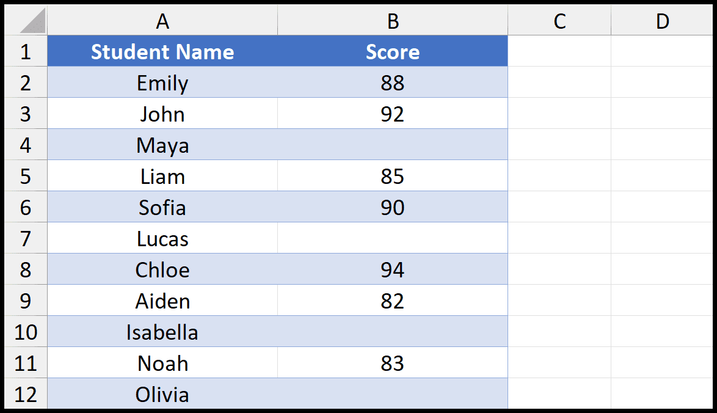Click the Select All corner triangle

(x=26, y=21)
